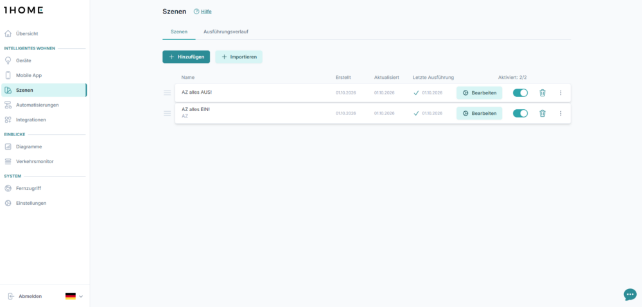
Task: Grab the drag handle of AZ alles EIN!
Action: coord(167,114)
